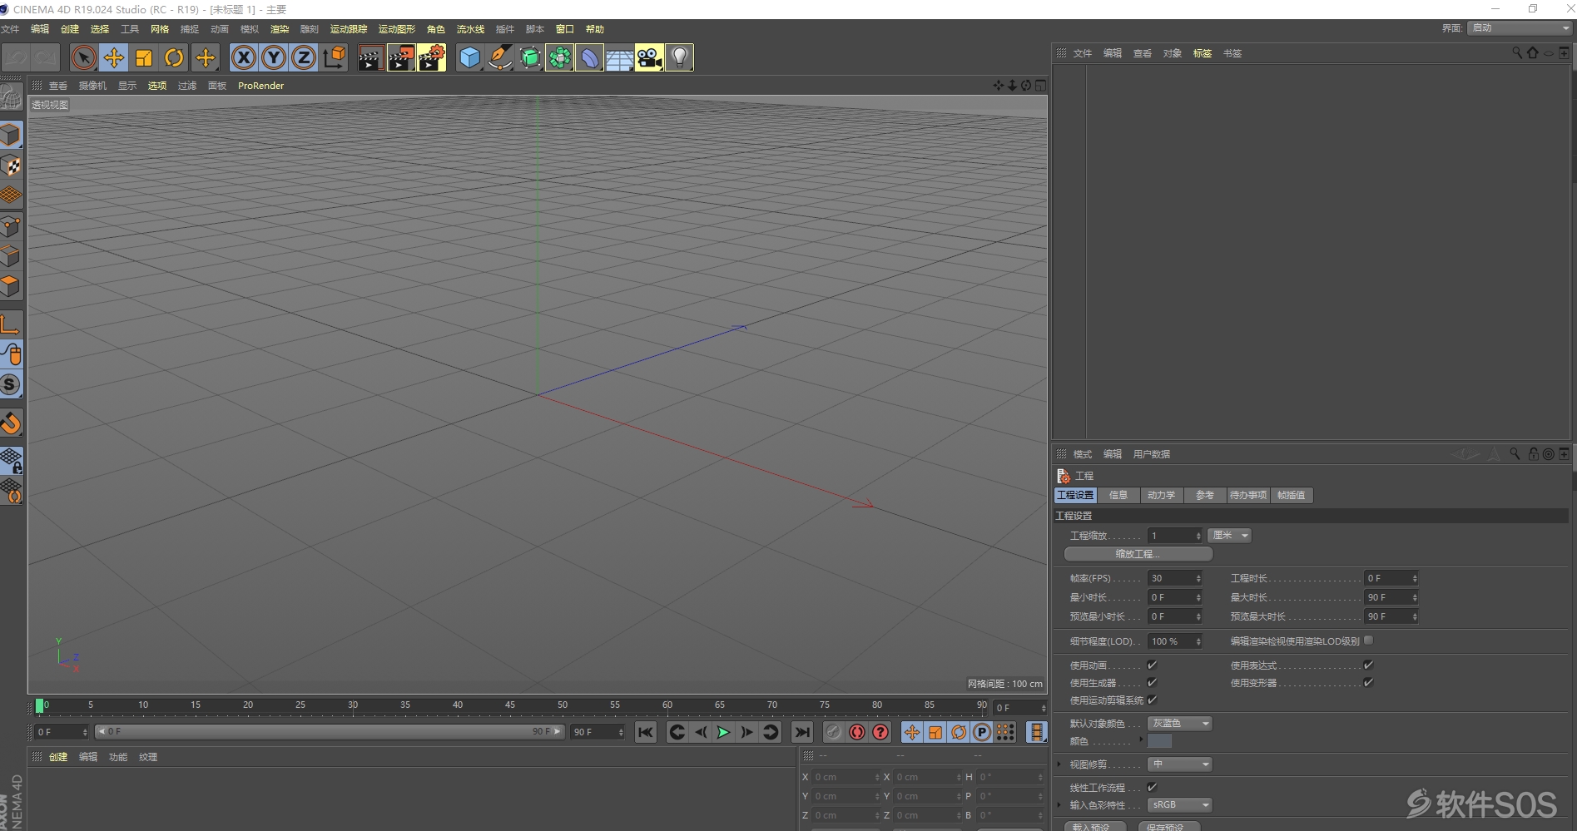The image size is (1577, 831).
Task: Open the 角色 menu
Action: click(x=436, y=29)
